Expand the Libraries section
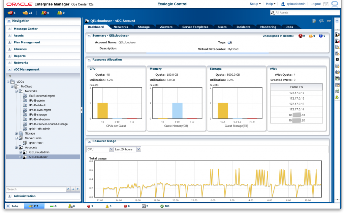This screenshot has width=345, height=214. (10, 49)
